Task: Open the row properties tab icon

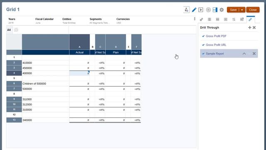Action: (217, 20)
